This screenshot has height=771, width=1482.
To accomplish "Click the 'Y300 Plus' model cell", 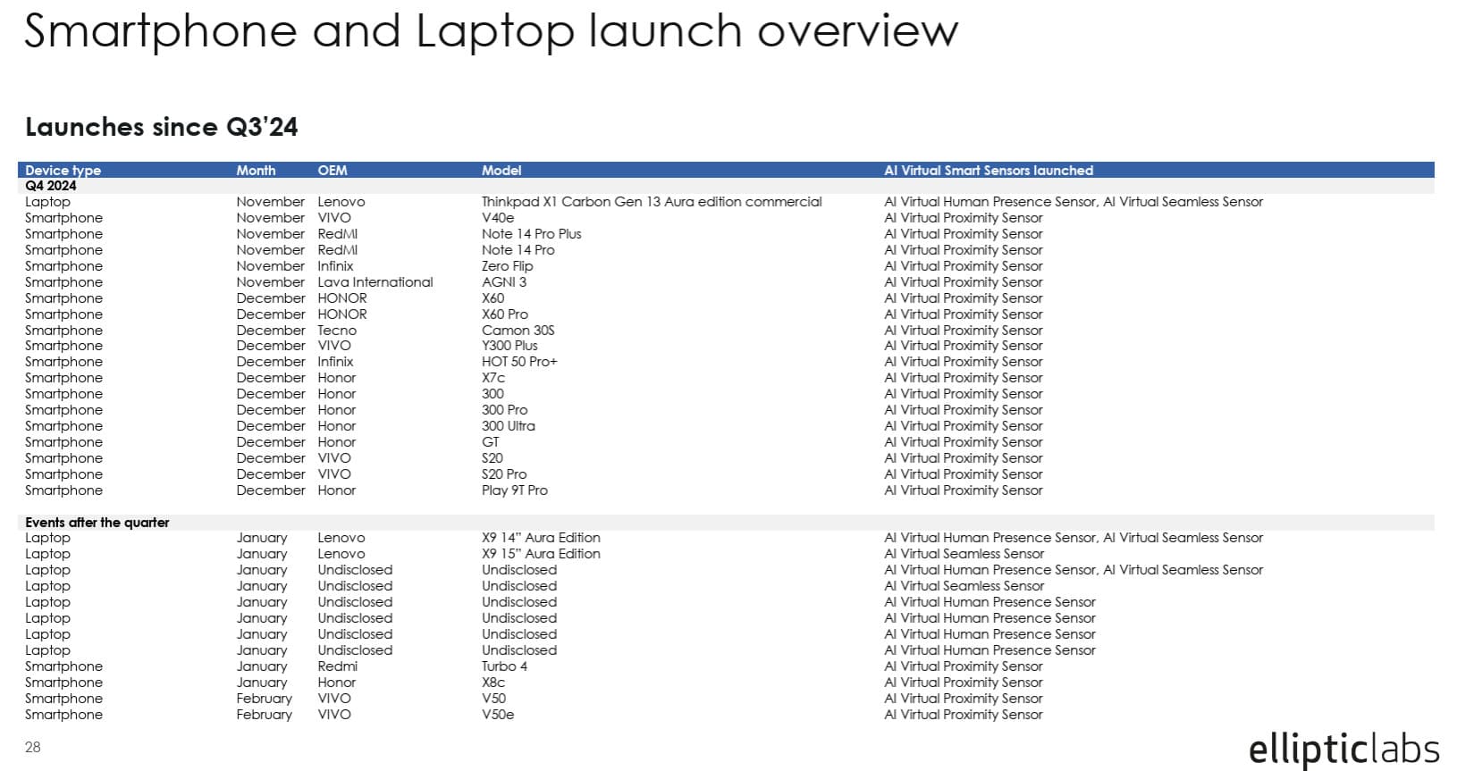I will click(509, 346).
